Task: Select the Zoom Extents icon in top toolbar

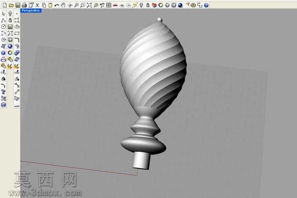Action: [x=89, y=5]
